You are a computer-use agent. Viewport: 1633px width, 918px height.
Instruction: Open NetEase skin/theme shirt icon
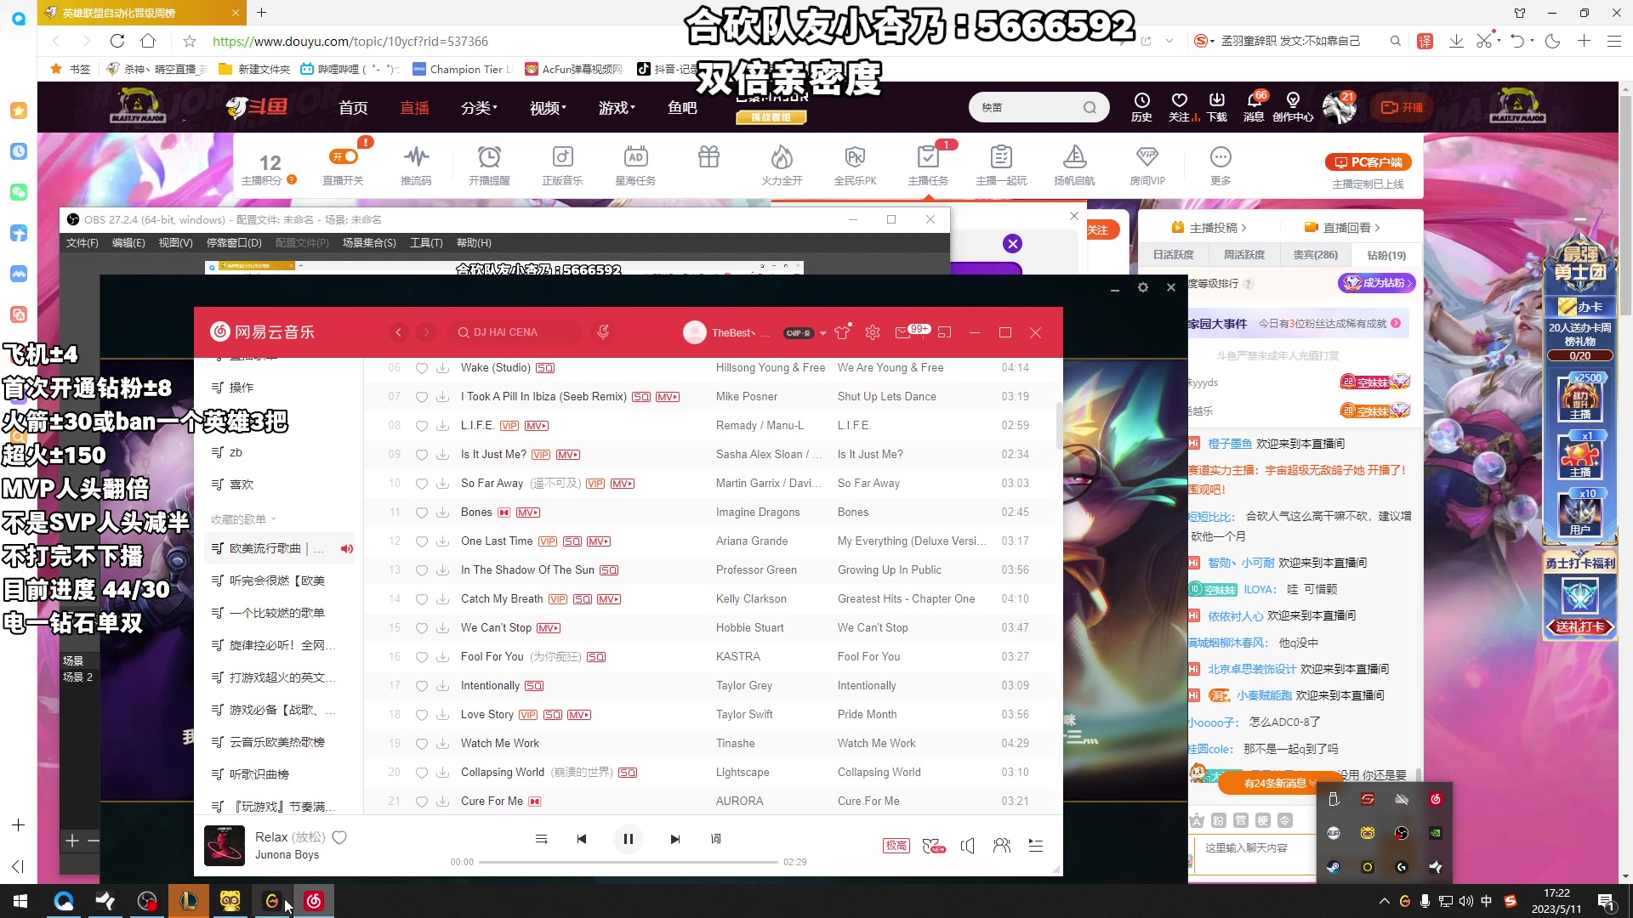(843, 332)
